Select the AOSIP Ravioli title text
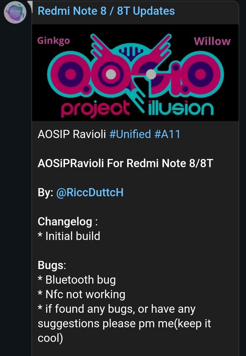Screen dimensions: 246x356 (72, 134)
